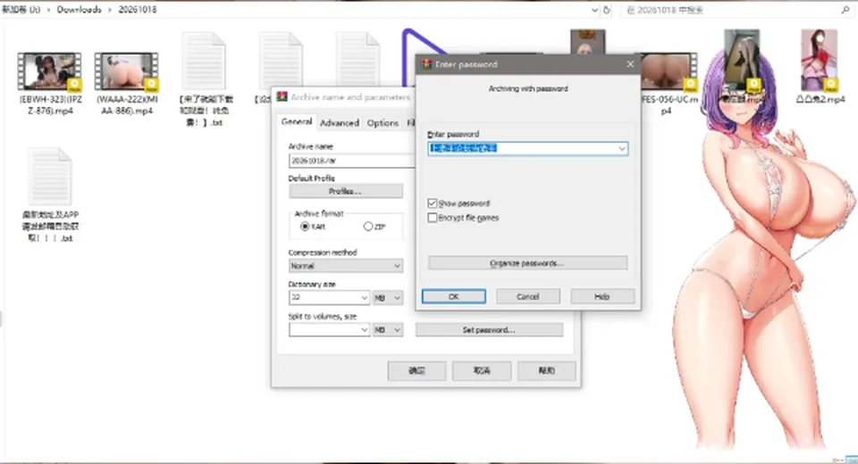The height and width of the screenshot is (464, 858).
Task: Click 确定 in the archive parameters dialog
Action: (x=417, y=370)
